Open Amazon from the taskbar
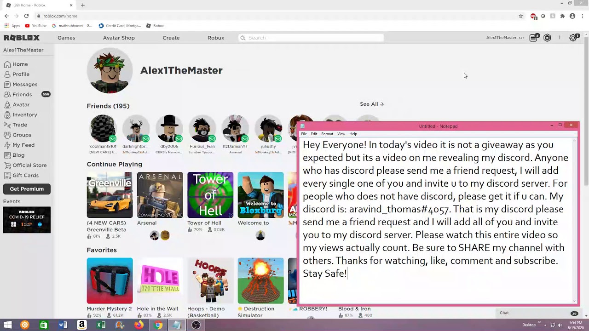The image size is (589, 331). pyautogui.click(x=81, y=325)
